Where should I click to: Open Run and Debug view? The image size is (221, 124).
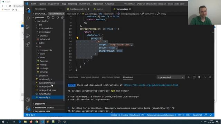[28, 36]
